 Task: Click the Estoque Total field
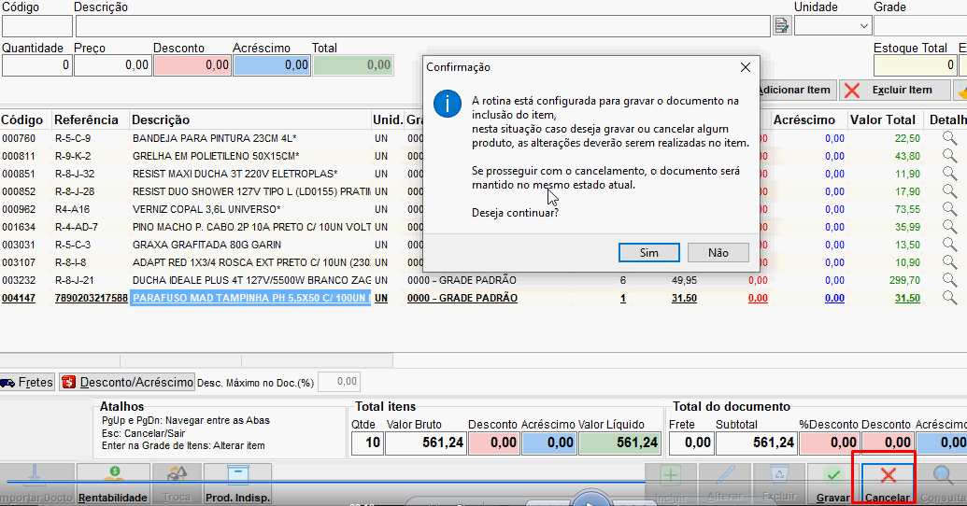(916, 65)
